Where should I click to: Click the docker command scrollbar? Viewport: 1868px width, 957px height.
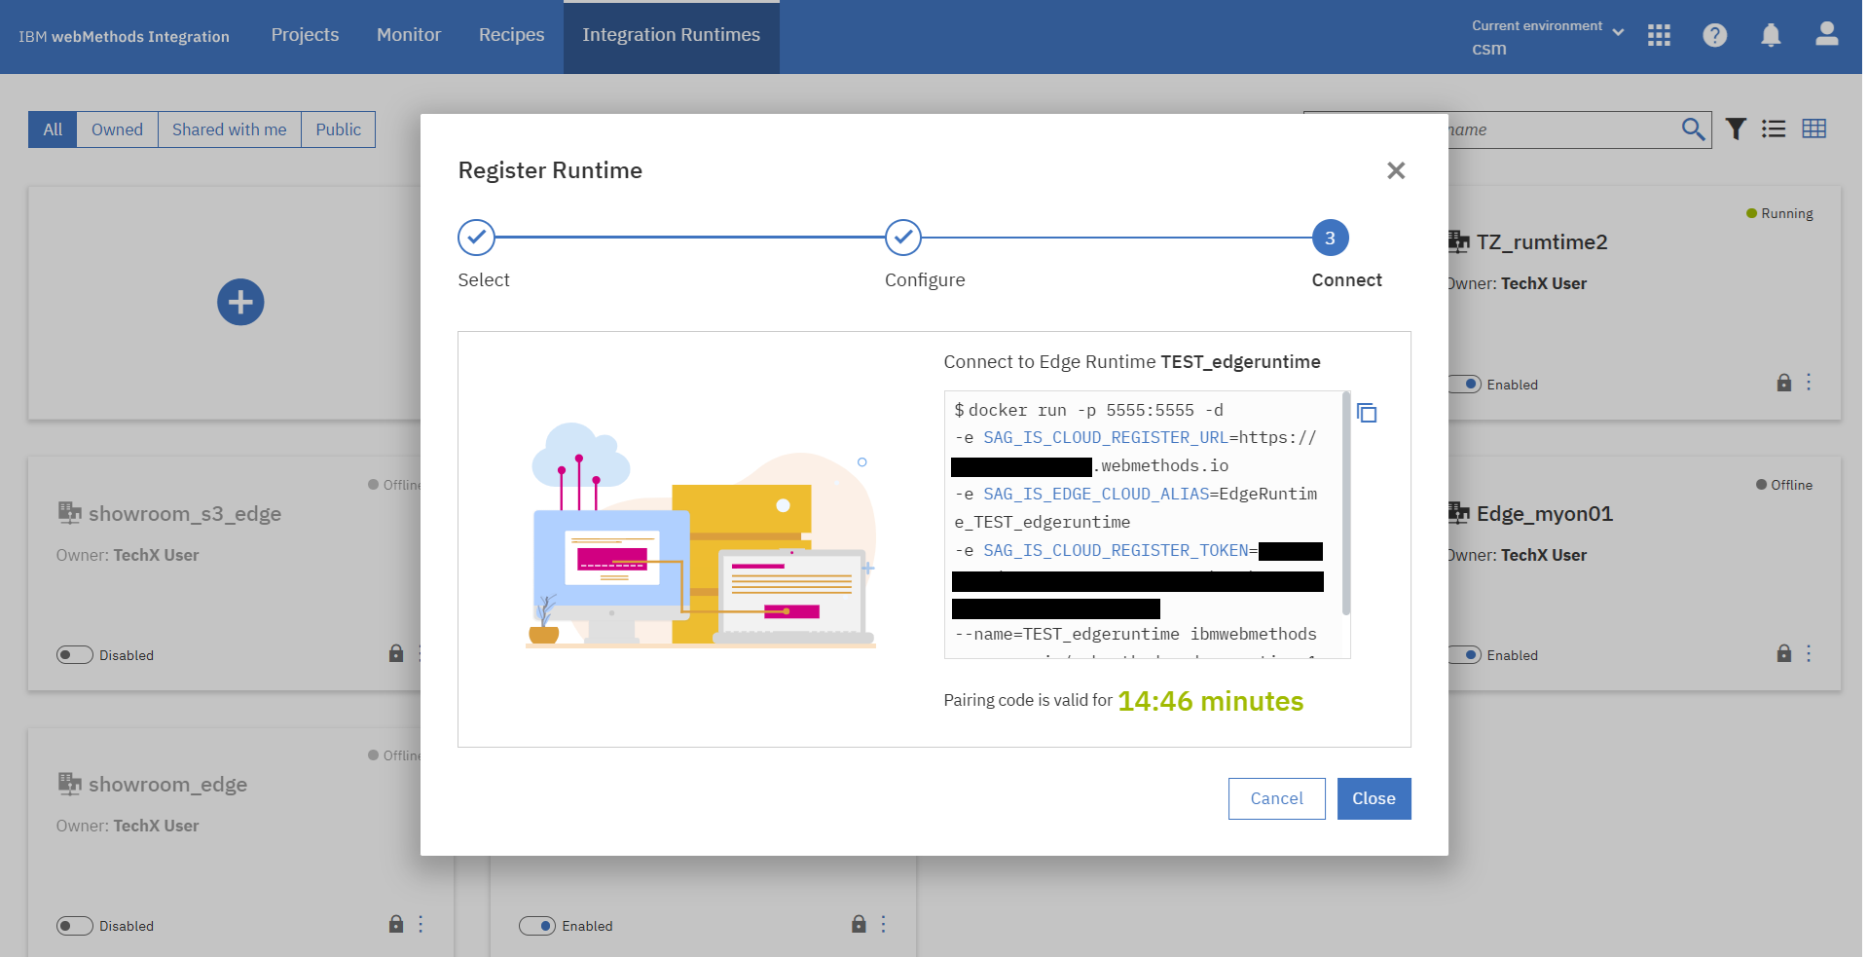click(1346, 503)
